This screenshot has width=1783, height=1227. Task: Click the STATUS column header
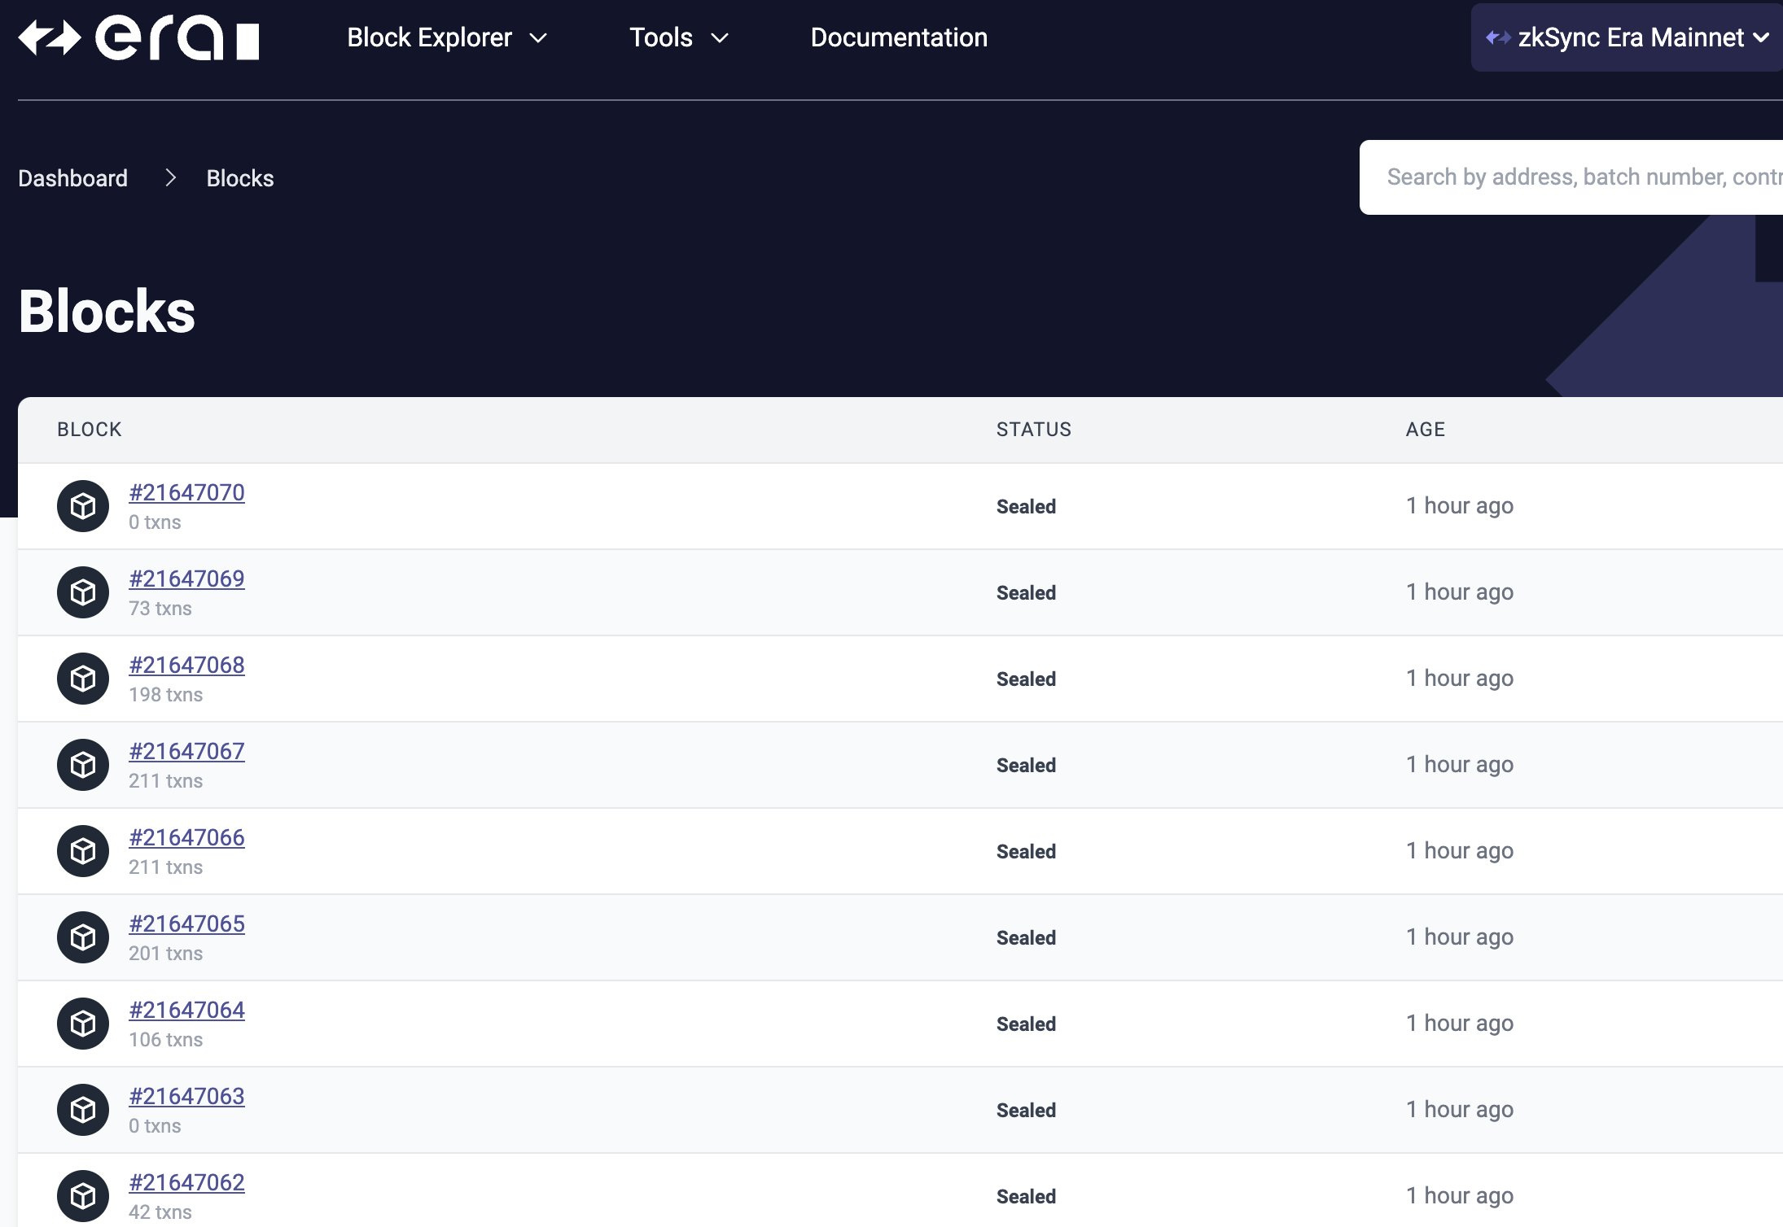click(1034, 430)
